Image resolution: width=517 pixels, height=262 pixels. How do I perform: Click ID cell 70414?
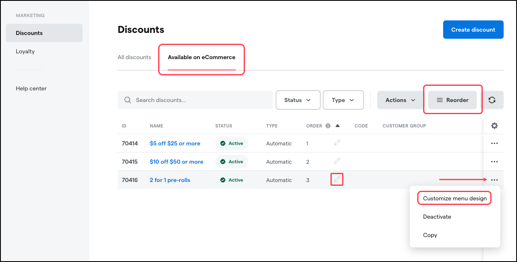click(x=130, y=143)
